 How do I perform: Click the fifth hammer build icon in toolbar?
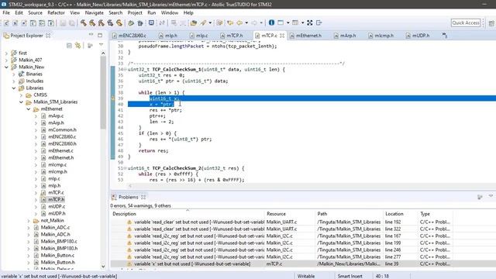(119, 22)
